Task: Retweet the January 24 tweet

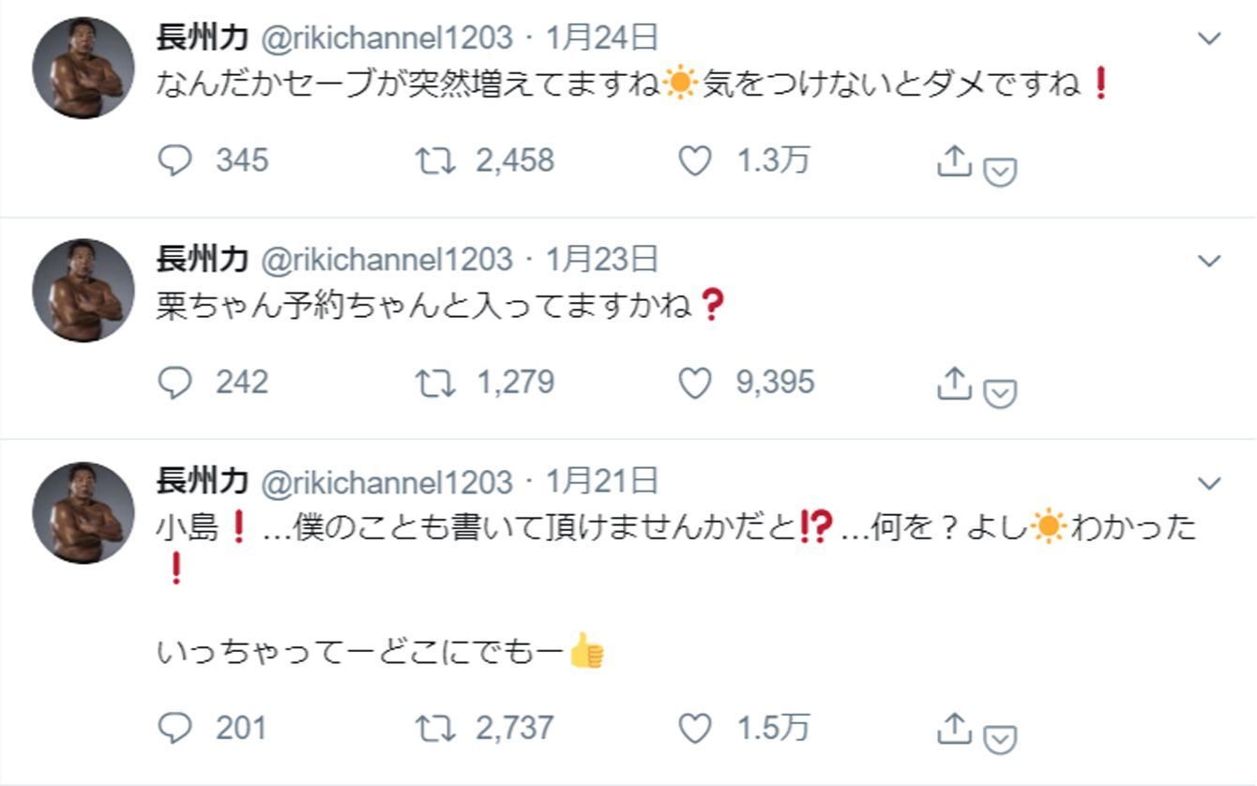Action: click(435, 161)
